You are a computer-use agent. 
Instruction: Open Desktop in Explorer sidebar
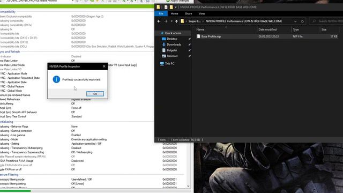coord(172,39)
